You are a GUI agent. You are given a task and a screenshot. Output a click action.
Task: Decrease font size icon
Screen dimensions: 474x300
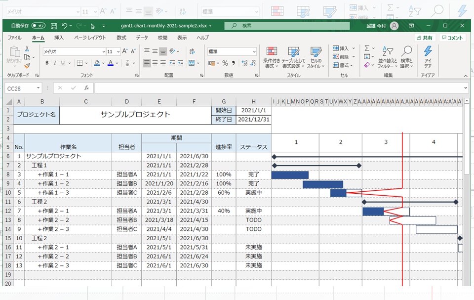(133, 51)
